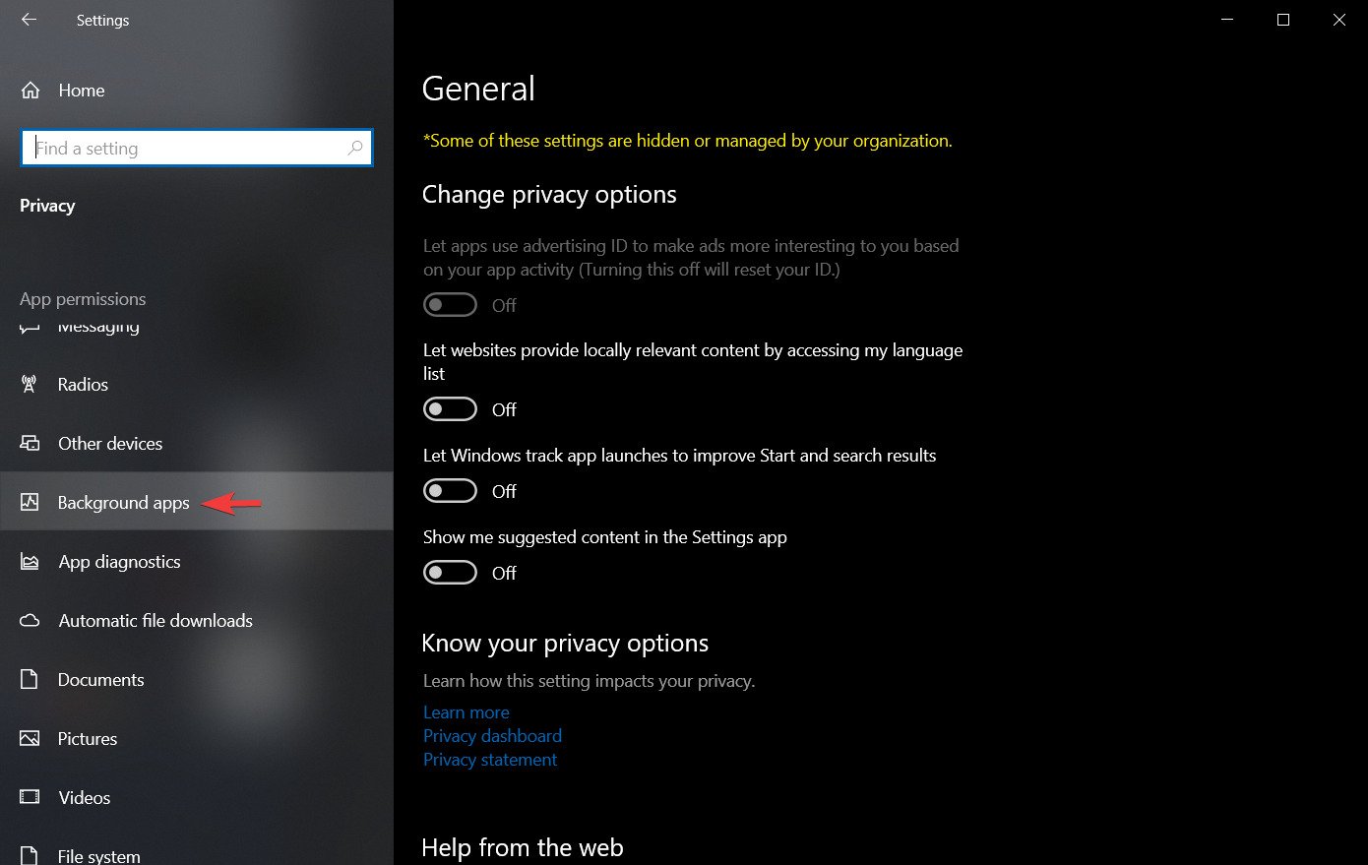This screenshot has height=865, width=1368.
Task: Click the Pictures icon
Action: [x=30, y=739]
